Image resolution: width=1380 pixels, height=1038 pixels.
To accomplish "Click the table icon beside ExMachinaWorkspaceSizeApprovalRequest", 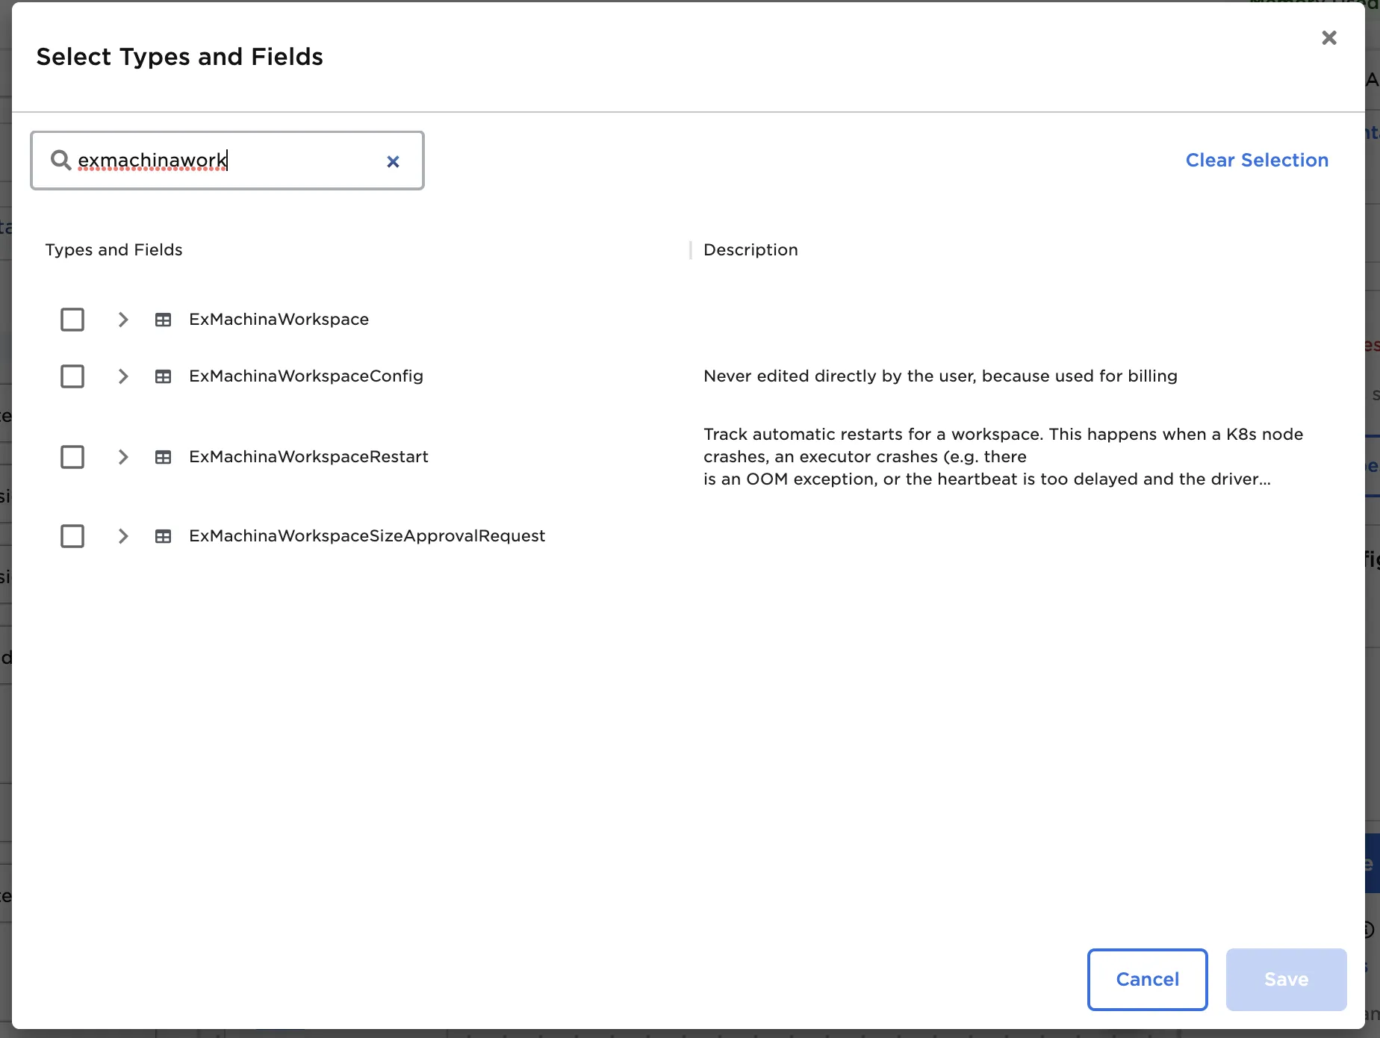I will (x=163, y=535).
